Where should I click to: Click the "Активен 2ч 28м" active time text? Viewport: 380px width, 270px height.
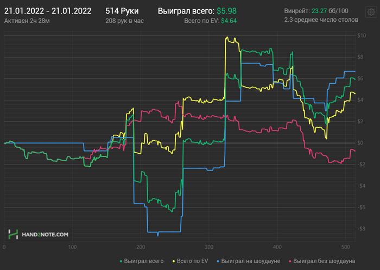pyautogui.click(x=27, y=21)
